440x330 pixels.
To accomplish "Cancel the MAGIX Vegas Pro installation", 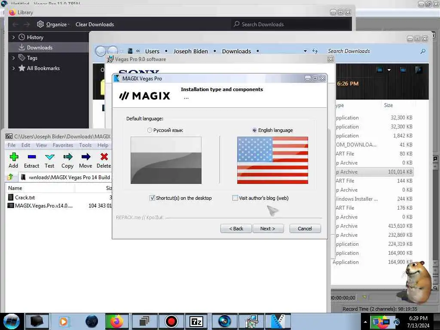I will (305, 229).
